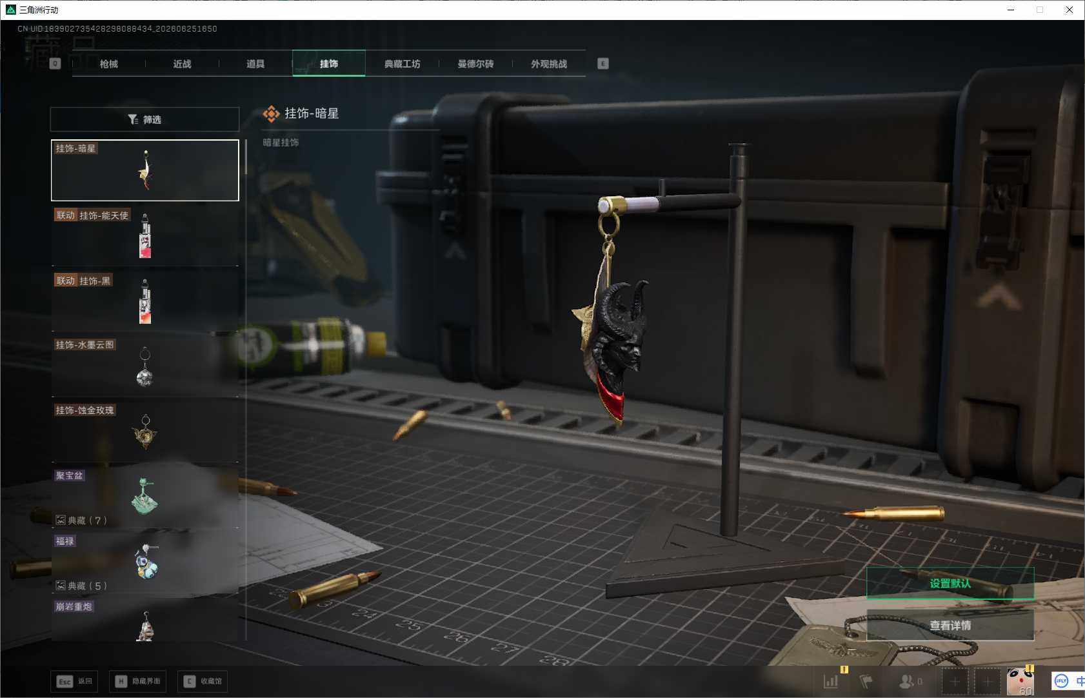The width and height of the screenshot is (1085, 698).
Task: Click the iFLY input method icon
Action: click(x=1061, y=681)
